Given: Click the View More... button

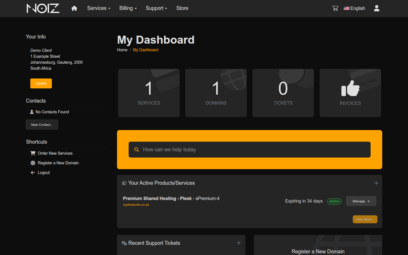Looking at the screenshot, I should (365, 219).
